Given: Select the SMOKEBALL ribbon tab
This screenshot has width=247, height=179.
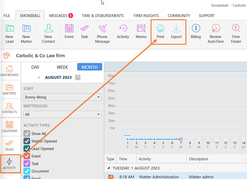Looking at the screenshot, I should click(30, 16).
